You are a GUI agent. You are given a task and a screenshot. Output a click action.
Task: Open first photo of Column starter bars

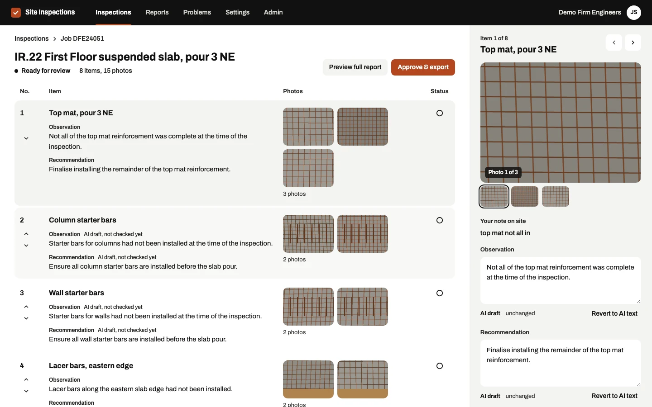308,234
